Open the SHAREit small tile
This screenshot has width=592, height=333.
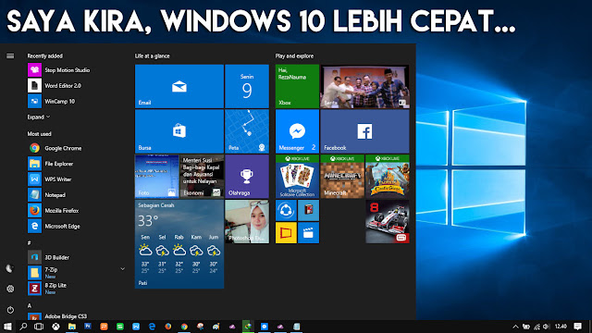click(x=286, y=210)
